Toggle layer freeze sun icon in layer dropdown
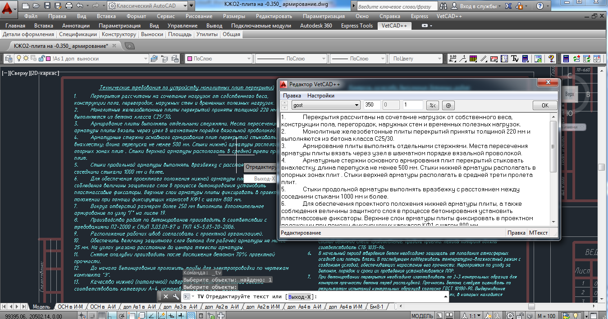Screen dimensions: 608x319 pyautogui.click(x=26, y=58)
